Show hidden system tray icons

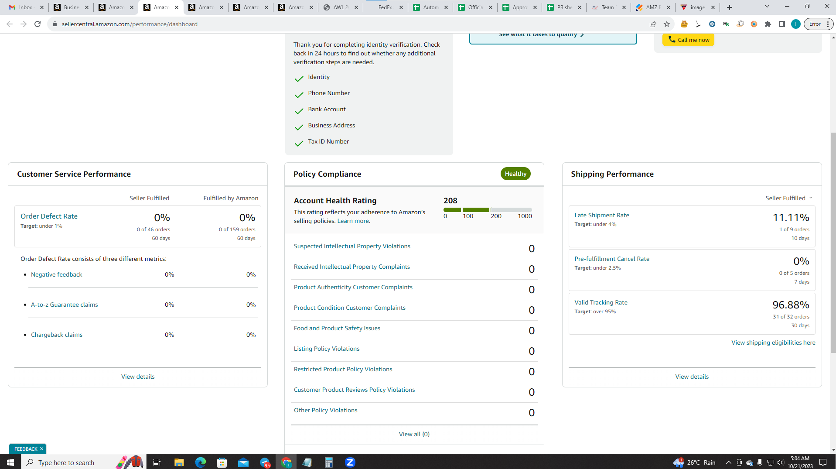tap(728, 462)
